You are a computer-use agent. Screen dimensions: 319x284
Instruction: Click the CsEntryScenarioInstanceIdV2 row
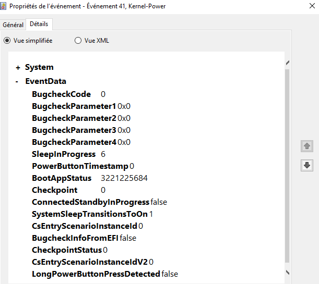pos(92,262)
